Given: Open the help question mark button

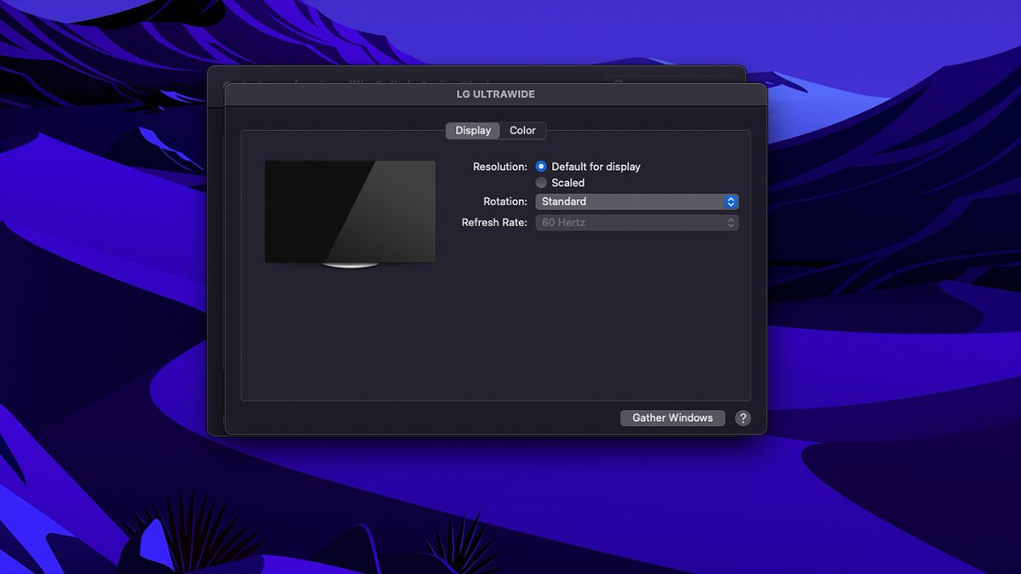Looking at the screenshot, I should click(x=743, y=418).
